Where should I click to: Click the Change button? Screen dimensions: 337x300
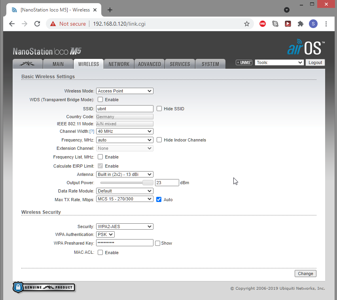(x=305, y=274)
